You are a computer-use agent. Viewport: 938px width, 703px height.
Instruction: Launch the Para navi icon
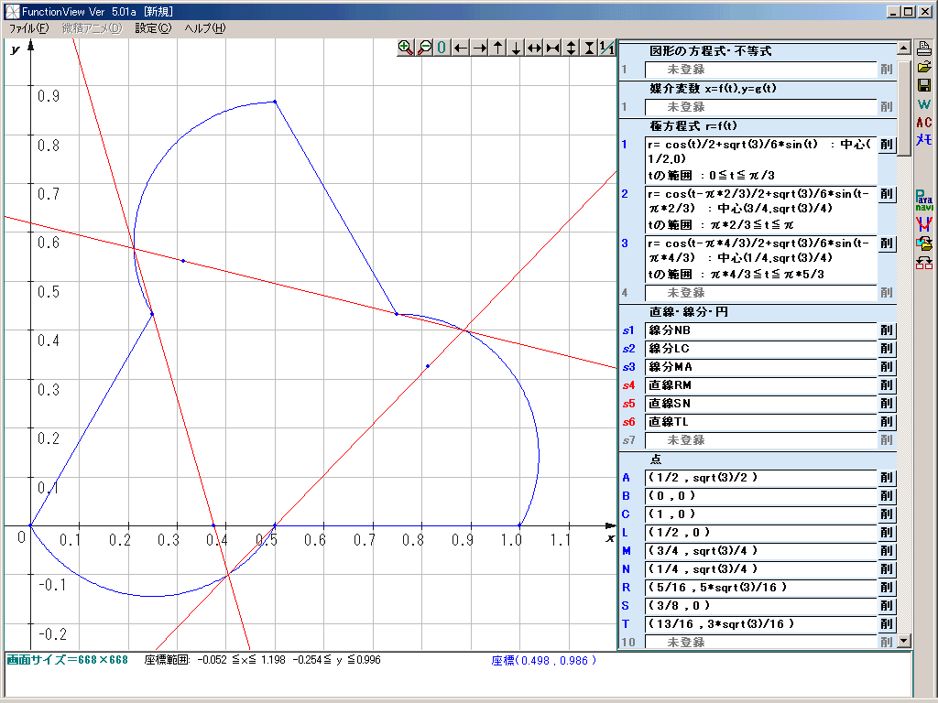tap(924, 200)
